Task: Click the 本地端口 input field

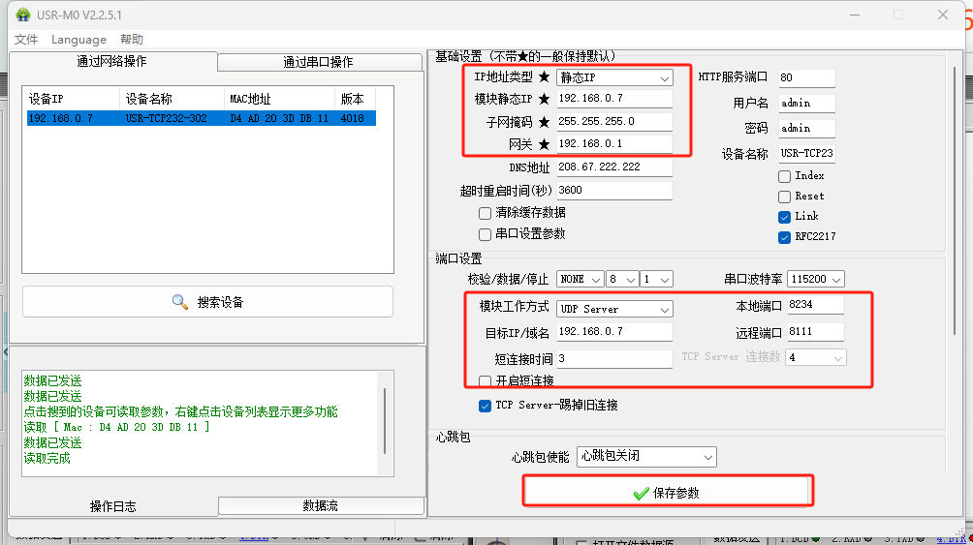Action: [815, 304]
